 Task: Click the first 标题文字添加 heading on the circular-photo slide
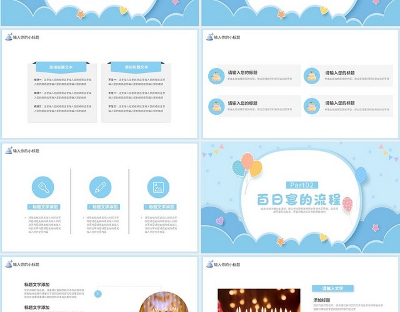tap(37, 285)
